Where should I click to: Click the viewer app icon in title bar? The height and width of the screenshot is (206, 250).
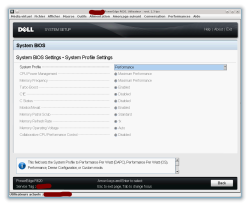(x=12, y=11)
